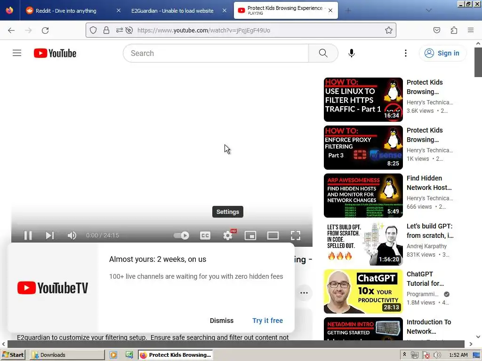Image resolution: width=482 pixels, height=361 pixels.
Task: Bookmark this page with the star
Action: pos(388,30)
